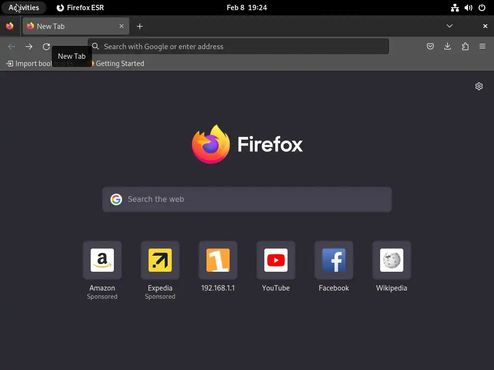Viewport: 494px width, 370px height.
Task: Close the Firefox window
Action: [485, 26]
